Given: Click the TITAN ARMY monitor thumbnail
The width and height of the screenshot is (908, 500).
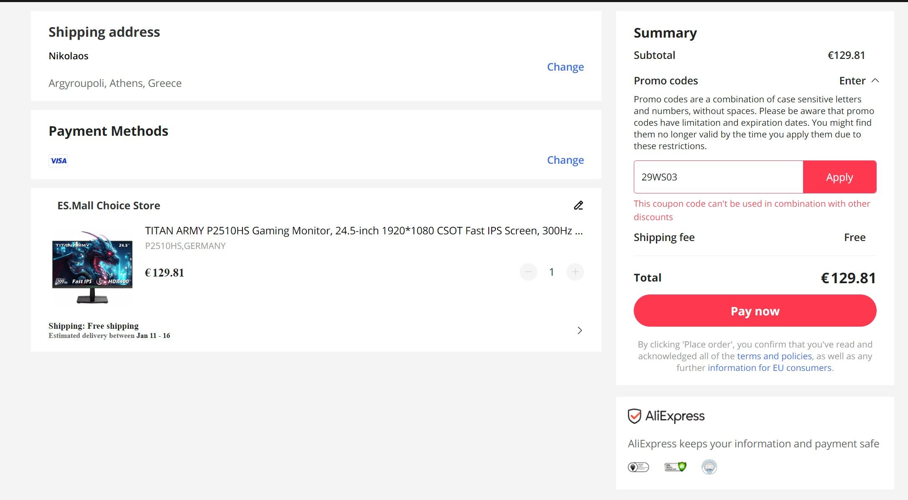Looking at the screenshot, I should (x=92, y=268).
